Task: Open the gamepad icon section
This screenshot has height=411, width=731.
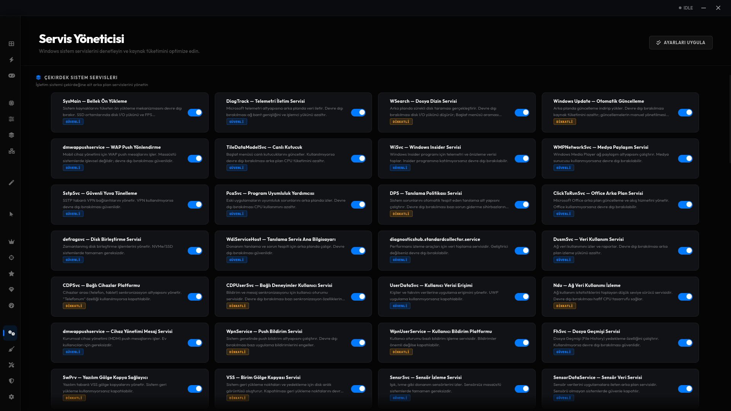Action: 11,76
